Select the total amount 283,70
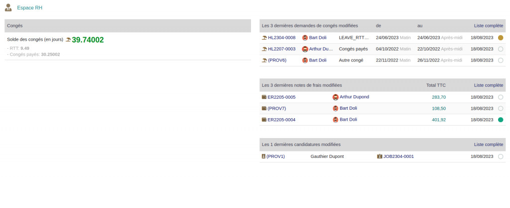This screenshot has height=208, width=510. pyautogui.click(x=439, y=97)
